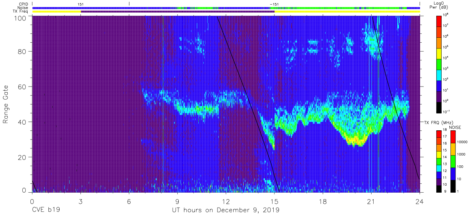
Task: Click the '15' hour tick label on x-axis
Action: (274, 201)
